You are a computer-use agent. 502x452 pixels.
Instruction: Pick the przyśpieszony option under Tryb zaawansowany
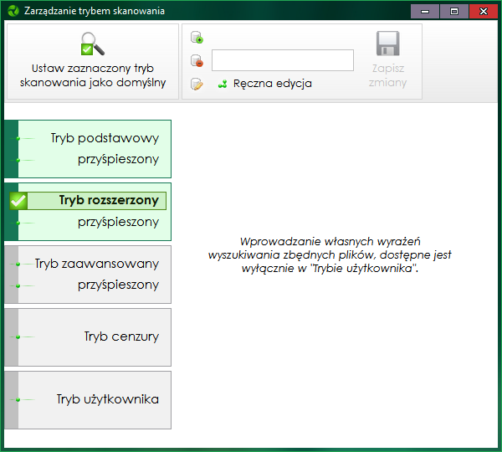pyautogui.click(x=118, y=285)
